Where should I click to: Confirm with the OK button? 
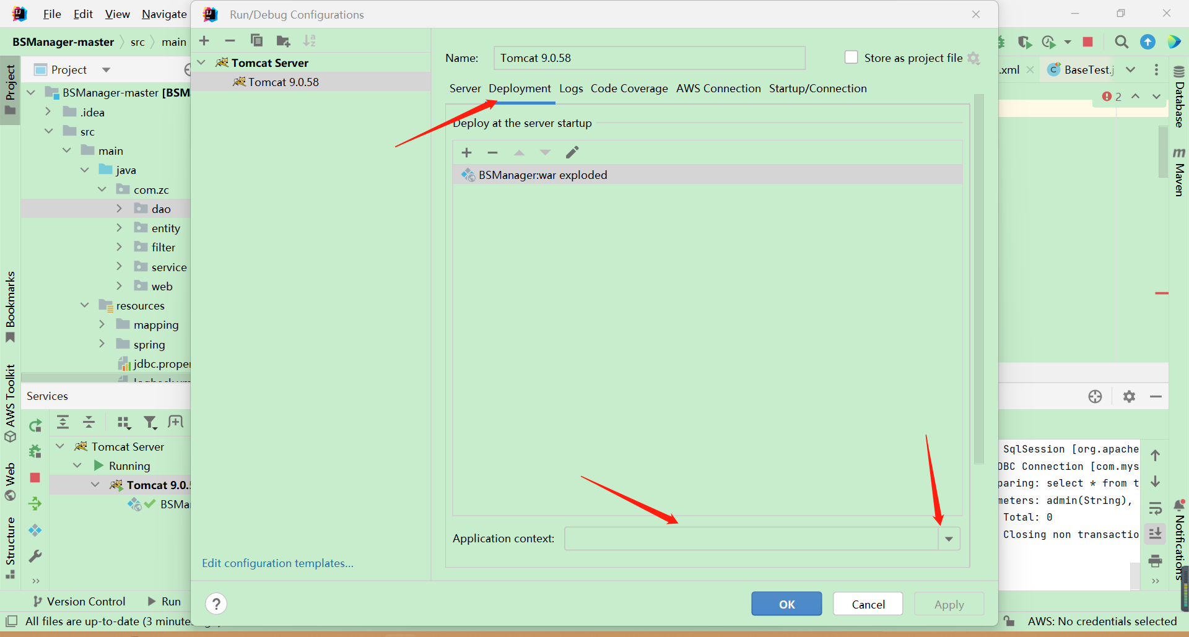(x=786, y=604)
